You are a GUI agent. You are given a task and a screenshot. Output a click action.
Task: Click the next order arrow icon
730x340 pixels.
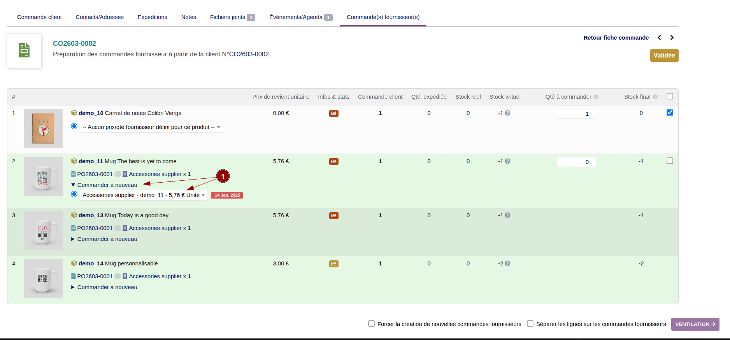672,38
